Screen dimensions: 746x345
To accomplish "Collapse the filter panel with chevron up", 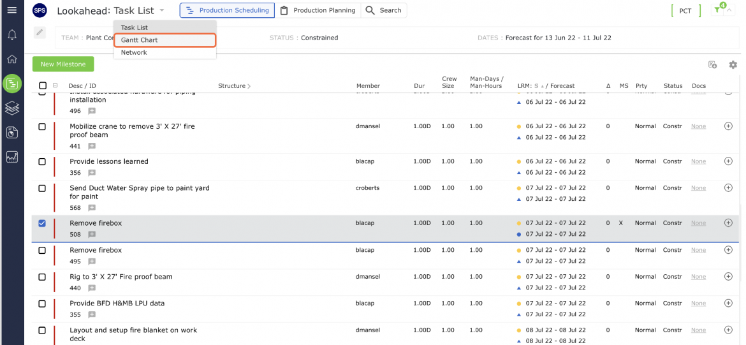I will [x=729, y=10].
